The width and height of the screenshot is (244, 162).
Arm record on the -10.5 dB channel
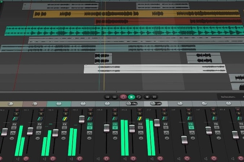click(x=106, y=158)
